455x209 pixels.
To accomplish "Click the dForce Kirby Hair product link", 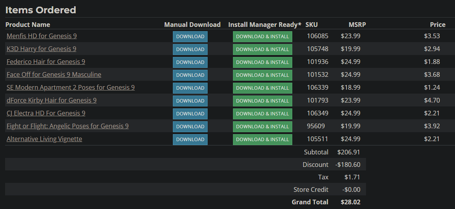I will click(x=52, y=100).
